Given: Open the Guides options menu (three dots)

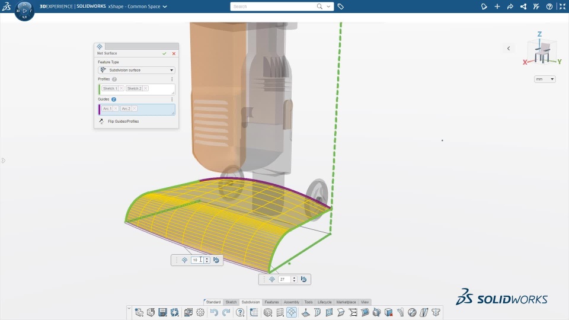Looking at the screenshot, I should coord(172,99).
